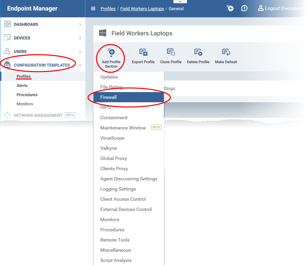Select Logging Settings menu entry

(129, 189)
